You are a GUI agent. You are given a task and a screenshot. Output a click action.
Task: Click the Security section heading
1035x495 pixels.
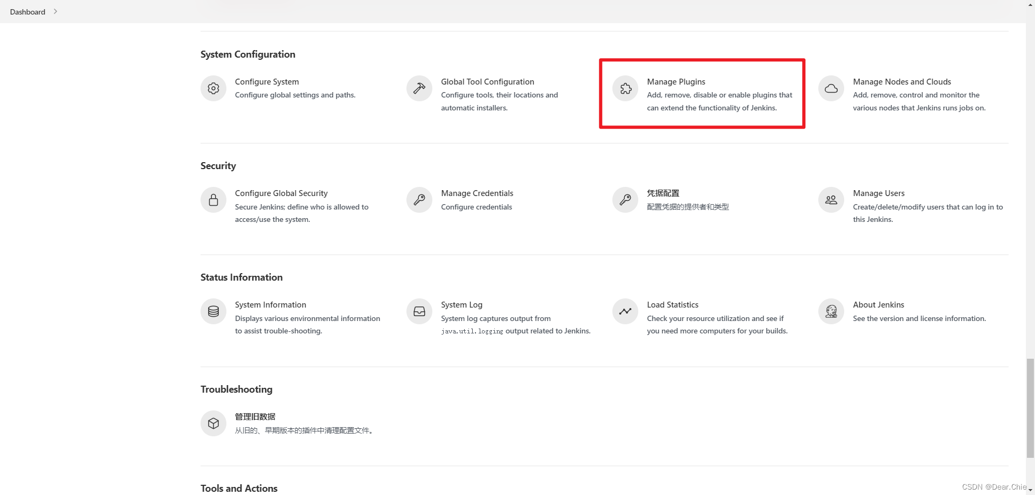(218, 166)
